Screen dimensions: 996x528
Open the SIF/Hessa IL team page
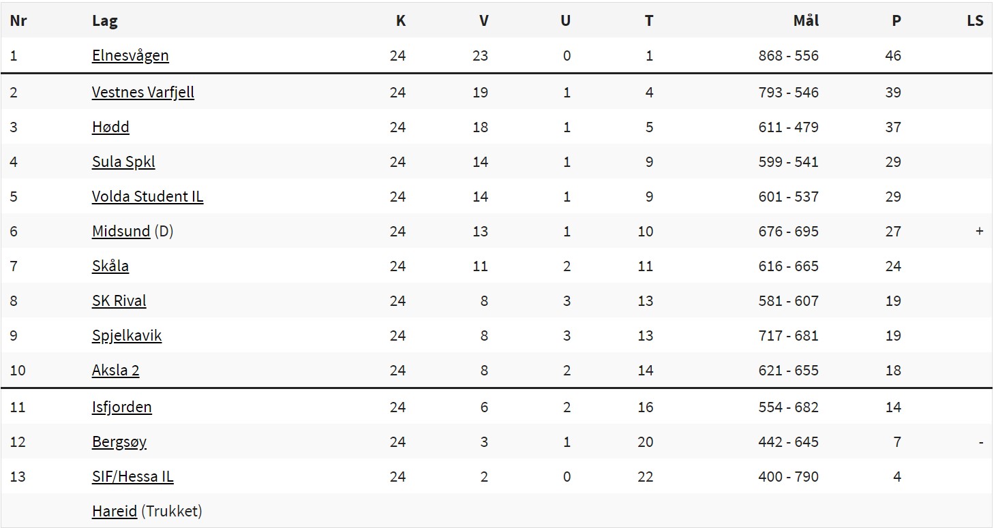(x=133, y=477)
